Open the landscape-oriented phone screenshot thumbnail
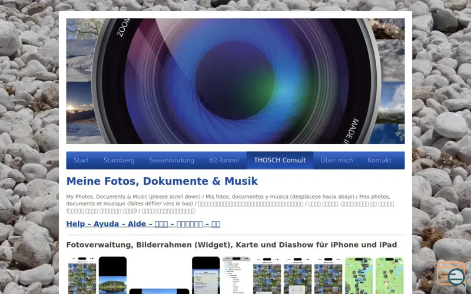 coord(159,291)
